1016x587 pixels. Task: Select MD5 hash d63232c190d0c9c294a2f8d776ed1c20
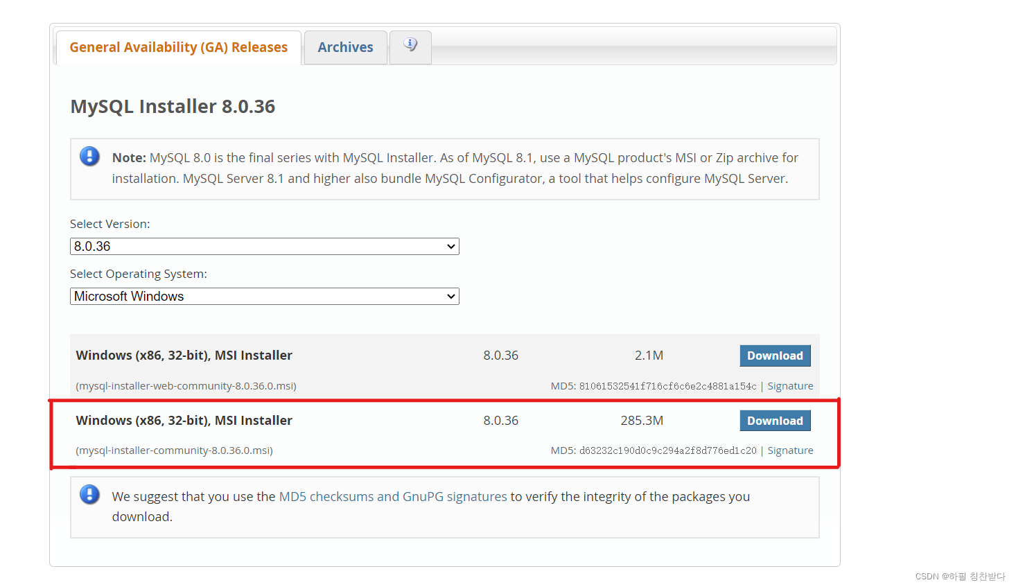(x=667, y=450)
